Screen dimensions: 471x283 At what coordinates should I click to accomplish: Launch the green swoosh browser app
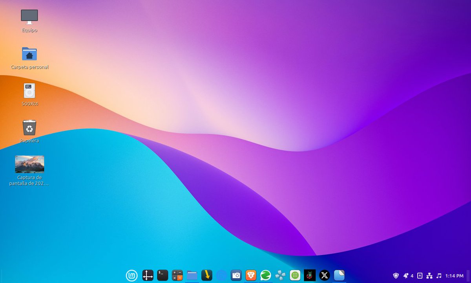[x=266, y=275]
